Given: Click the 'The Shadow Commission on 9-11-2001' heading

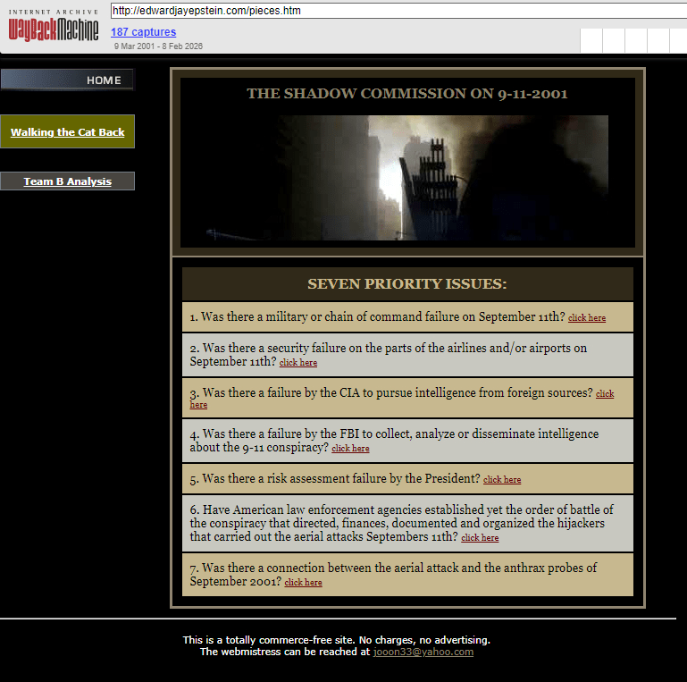Looking at the screenshot, I should click(407, 94).
